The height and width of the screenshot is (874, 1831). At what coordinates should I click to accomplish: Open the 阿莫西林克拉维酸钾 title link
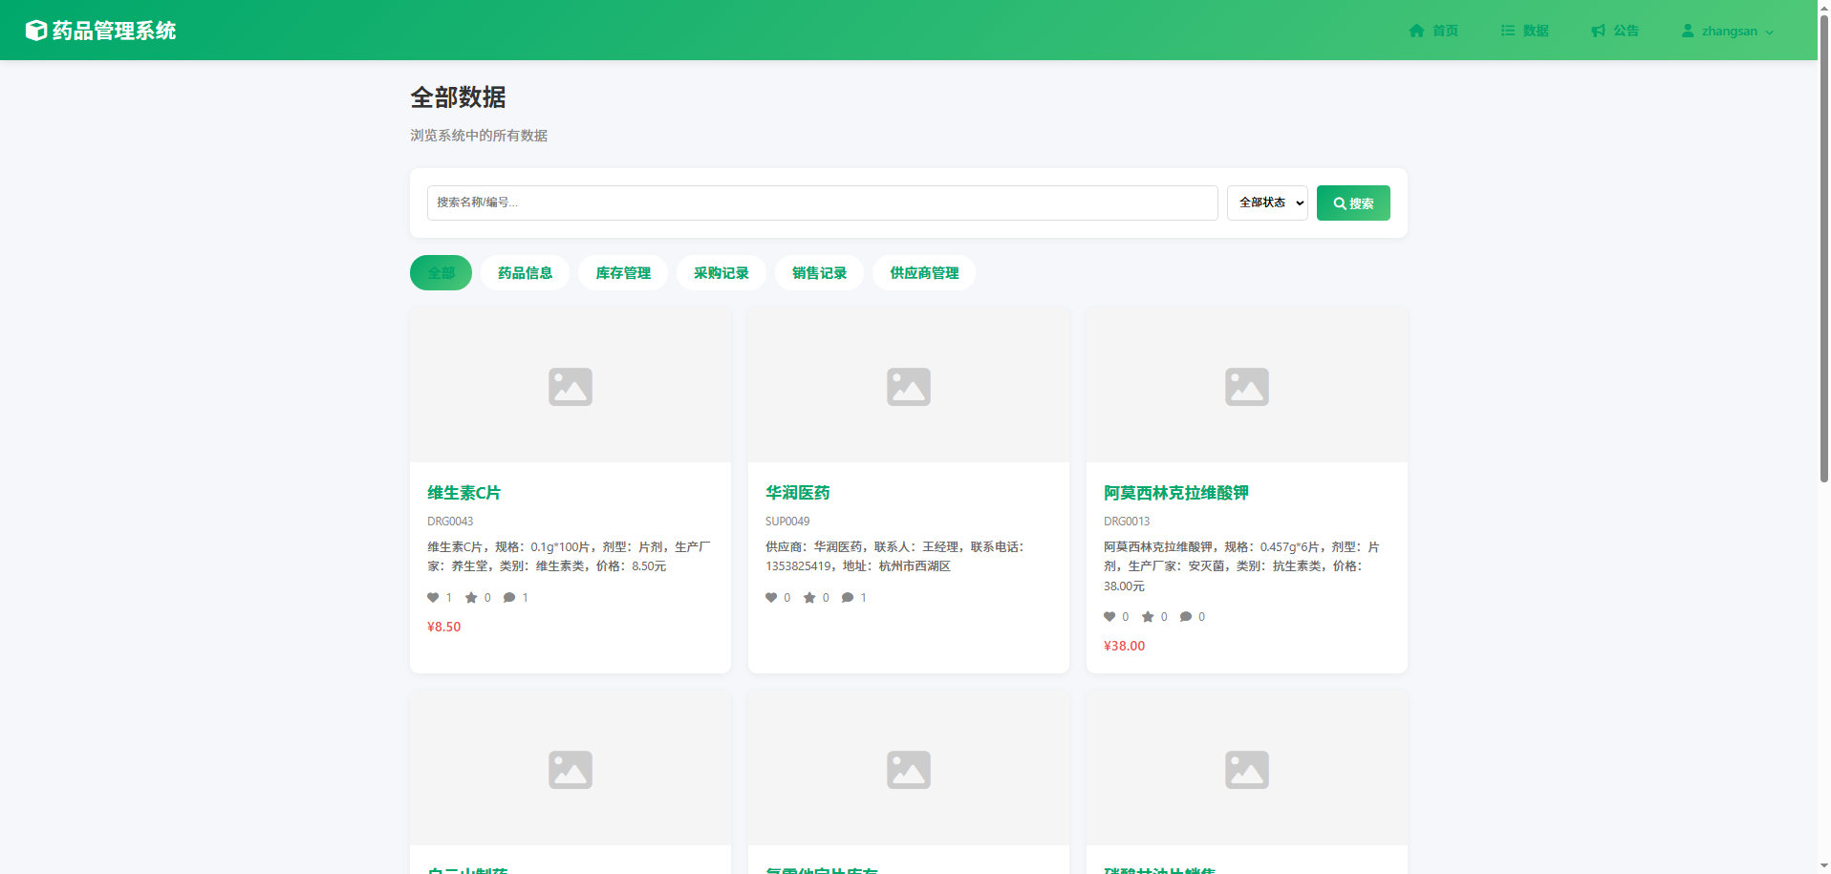tap(1175, 493)
